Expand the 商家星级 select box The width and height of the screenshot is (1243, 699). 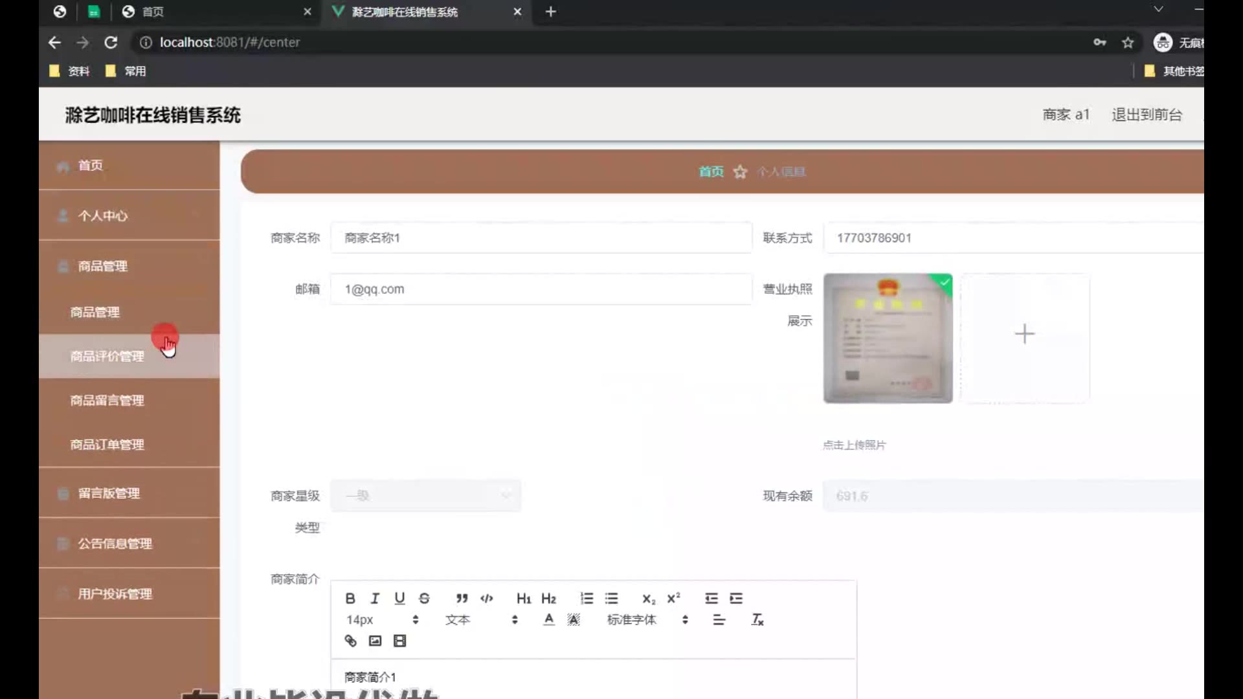point(425,496)
